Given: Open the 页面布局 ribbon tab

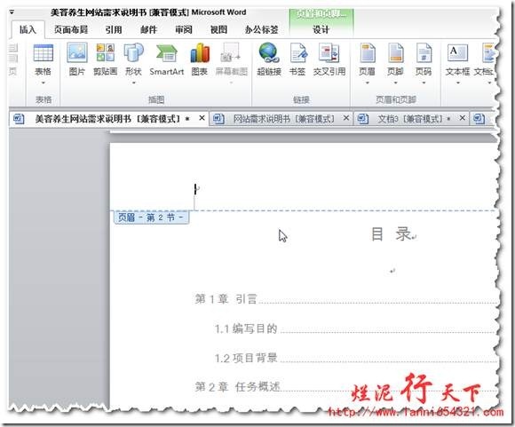Looking at the screenshot, I should [x=71, y=29].
